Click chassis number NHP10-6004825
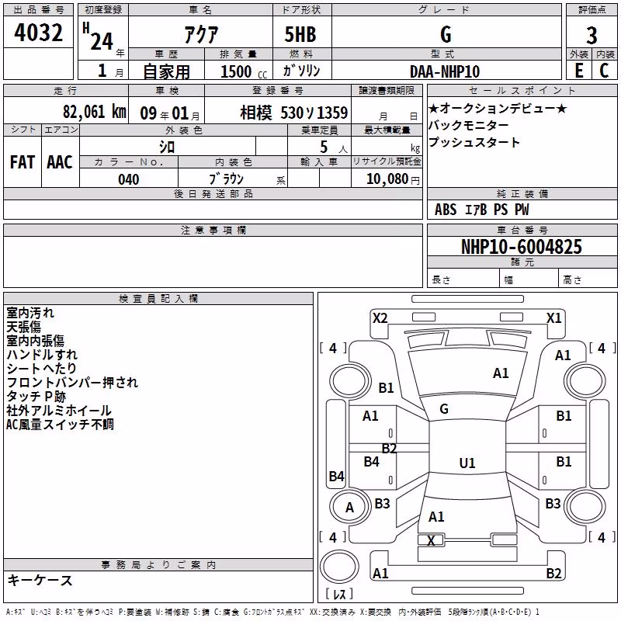Image resolution: width=621 pixels, height=621 pixels. (x=522, y=247)
